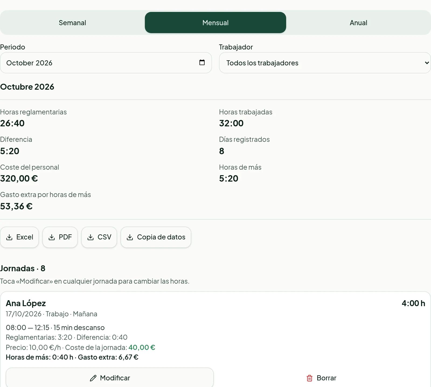The height and width of the screenshot is (387, 431).
Task: Click the Copia de datos button
Action: 156,237
